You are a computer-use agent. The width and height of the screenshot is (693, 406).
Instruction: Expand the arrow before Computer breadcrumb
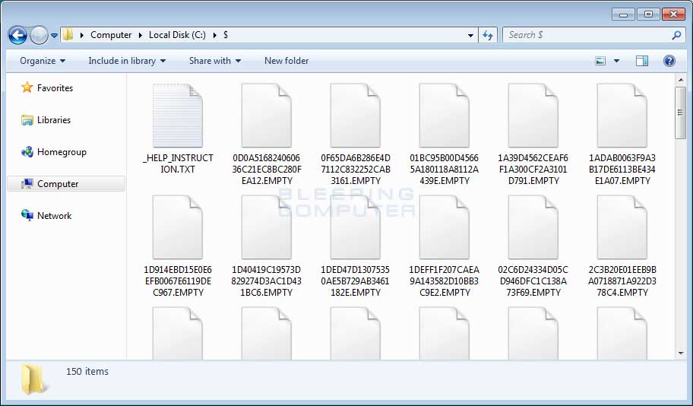pos(82,35)
